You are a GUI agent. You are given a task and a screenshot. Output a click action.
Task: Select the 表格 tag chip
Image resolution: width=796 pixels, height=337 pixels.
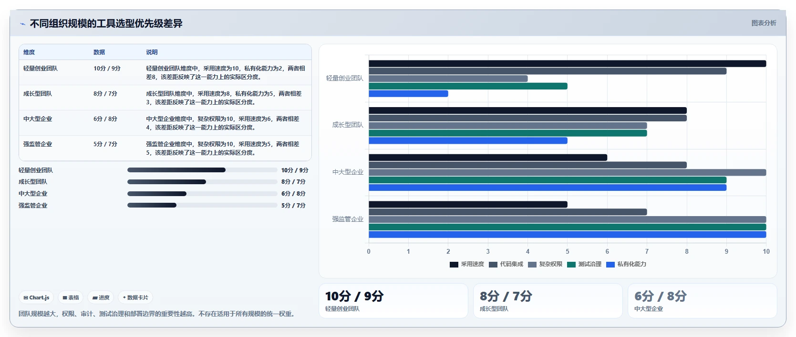coord(71,297)
